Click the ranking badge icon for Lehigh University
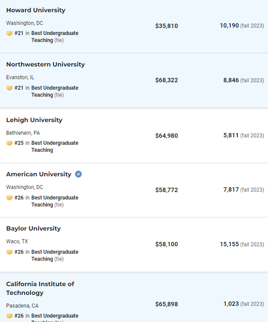Viewport: 268px width, 322px height. click(x=9, y=143)
